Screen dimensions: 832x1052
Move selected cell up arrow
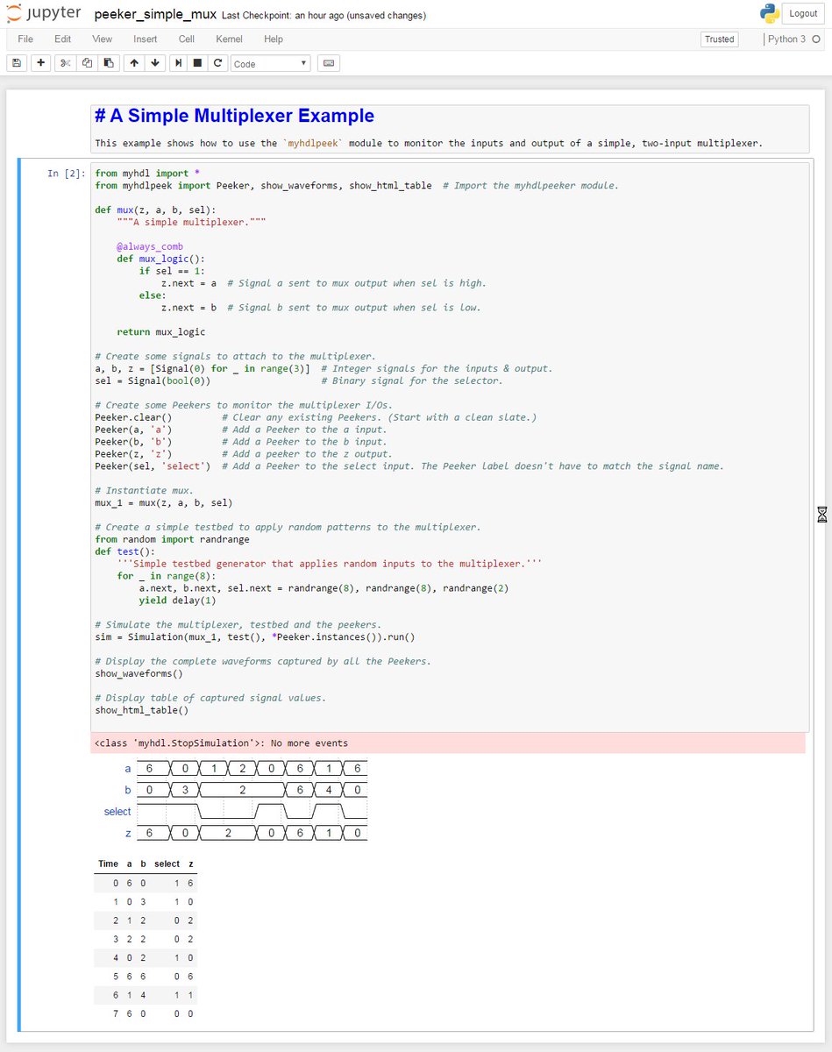(x=133, y=63)
